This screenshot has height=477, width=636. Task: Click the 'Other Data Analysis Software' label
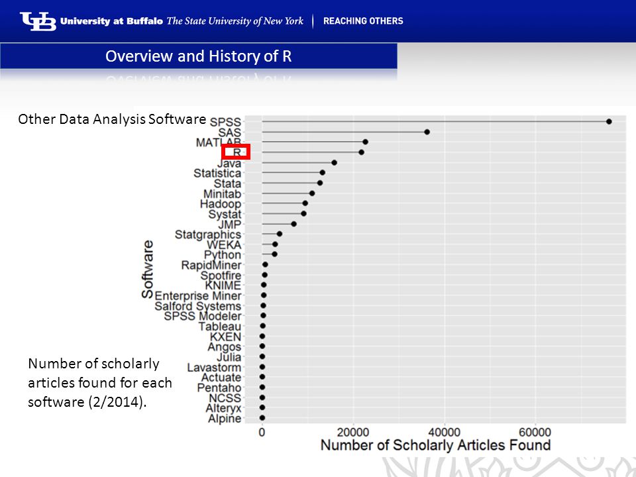click(x=113, y=119)
